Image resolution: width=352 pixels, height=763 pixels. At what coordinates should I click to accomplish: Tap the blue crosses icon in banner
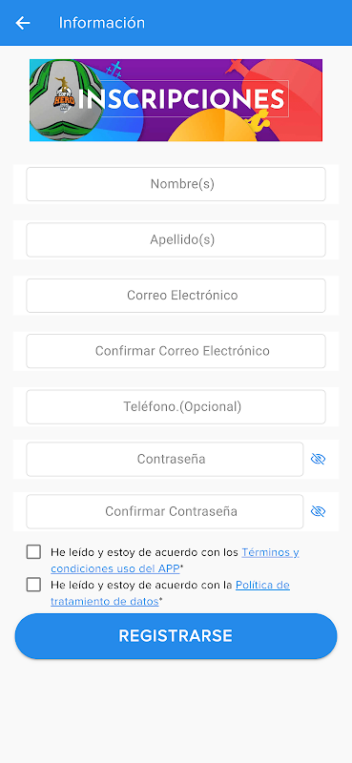click(114, 70)
